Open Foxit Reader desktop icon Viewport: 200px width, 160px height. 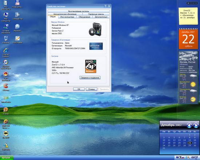tap(17, 40)
